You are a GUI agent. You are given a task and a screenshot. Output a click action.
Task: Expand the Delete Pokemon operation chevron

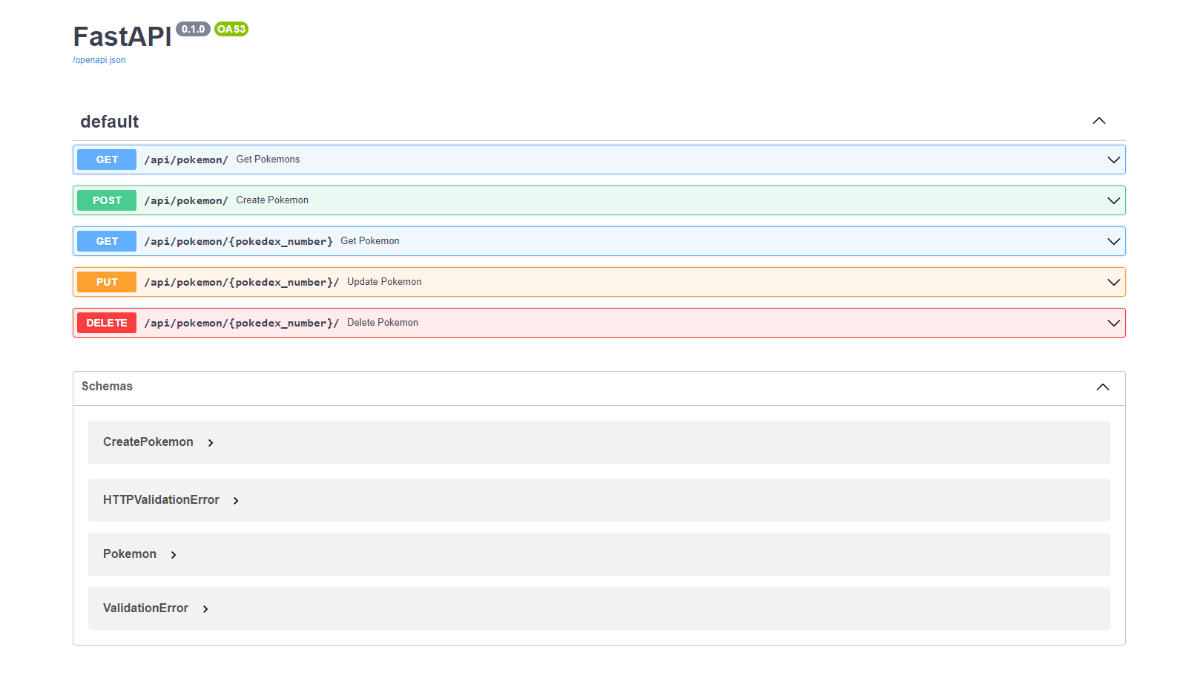click(x=1113, y=322)
